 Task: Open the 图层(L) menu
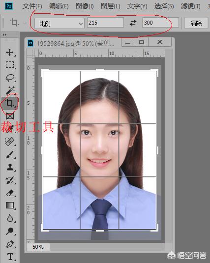pyautogui.click(x=111, y=6)
